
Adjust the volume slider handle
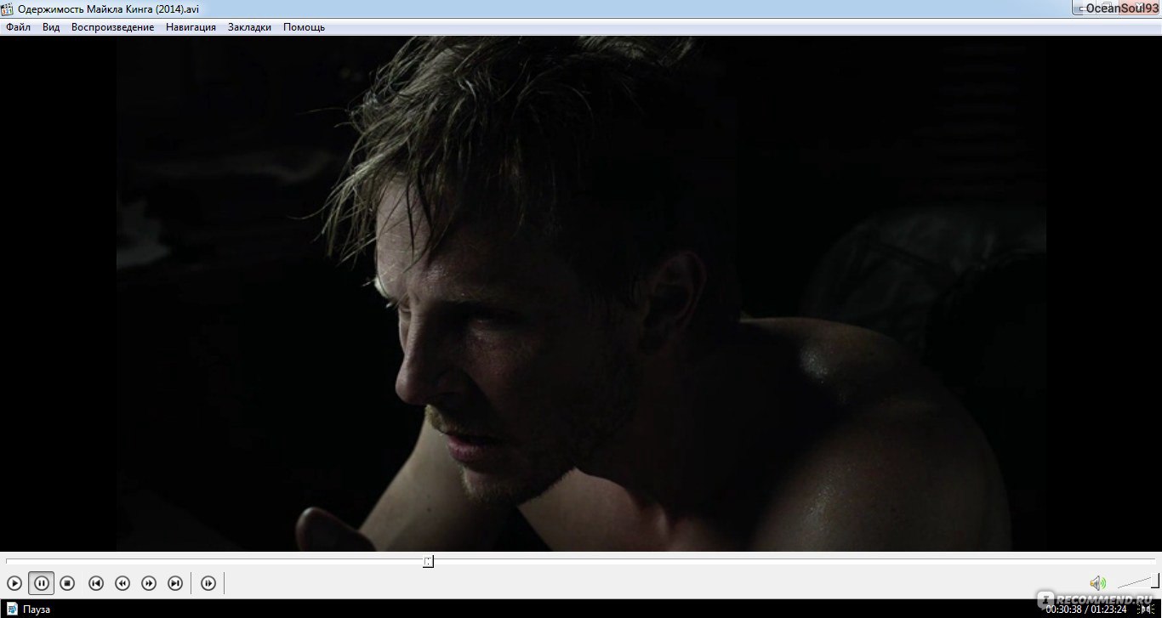click(1155, 581)
